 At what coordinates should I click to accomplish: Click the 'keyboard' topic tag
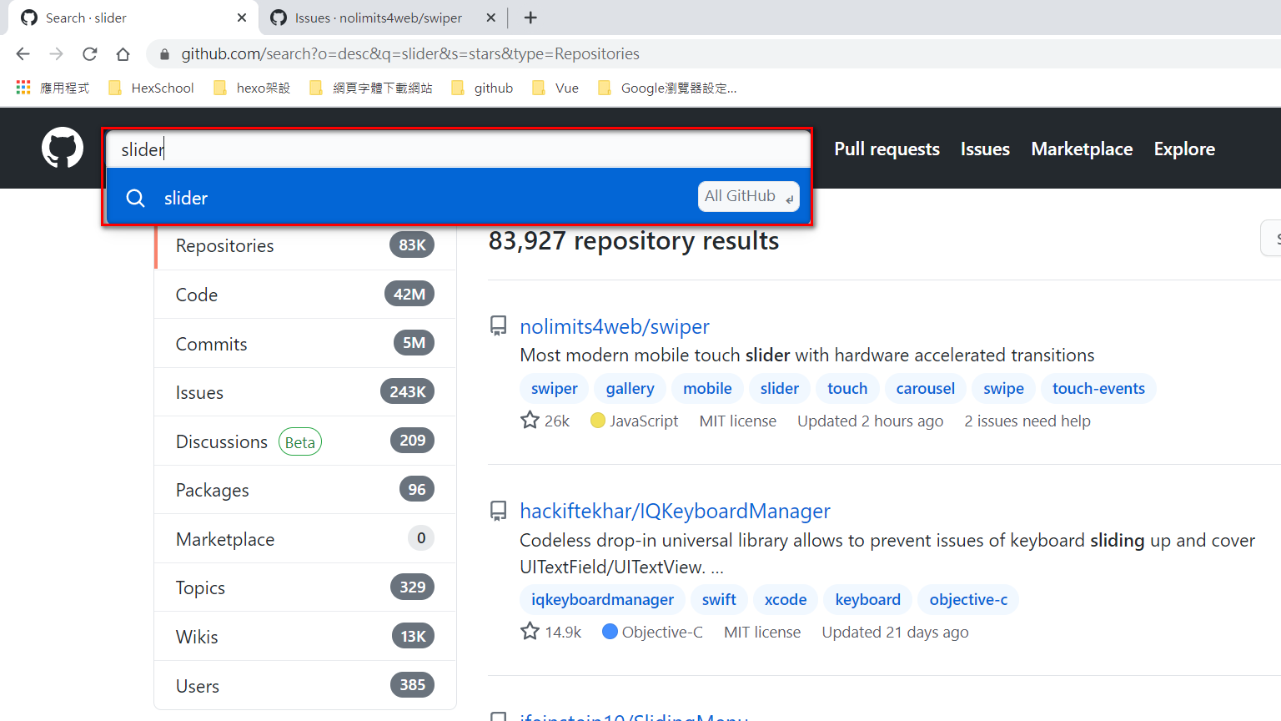pos(868,599)
